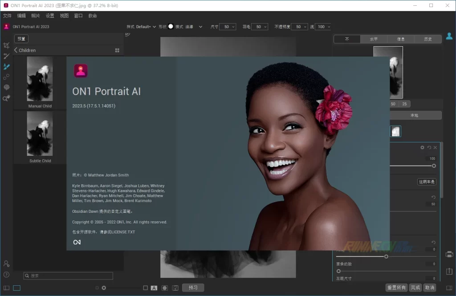This screenshot has height=296, width=456.
Task: Click the 预习 preview button
Action: (x=193, y=288)
